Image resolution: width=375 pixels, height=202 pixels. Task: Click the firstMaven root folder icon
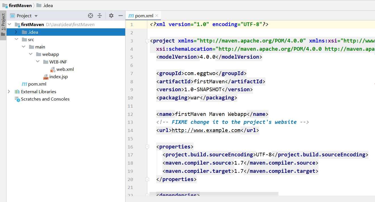click(17, 24)
